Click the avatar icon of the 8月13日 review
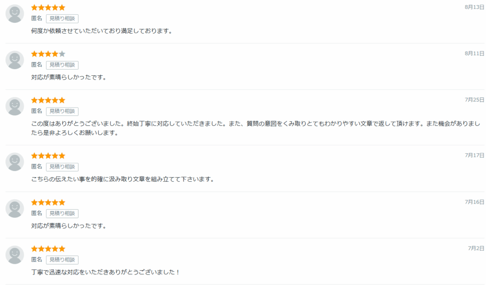The image size is (486, 285). pos(15,14)
